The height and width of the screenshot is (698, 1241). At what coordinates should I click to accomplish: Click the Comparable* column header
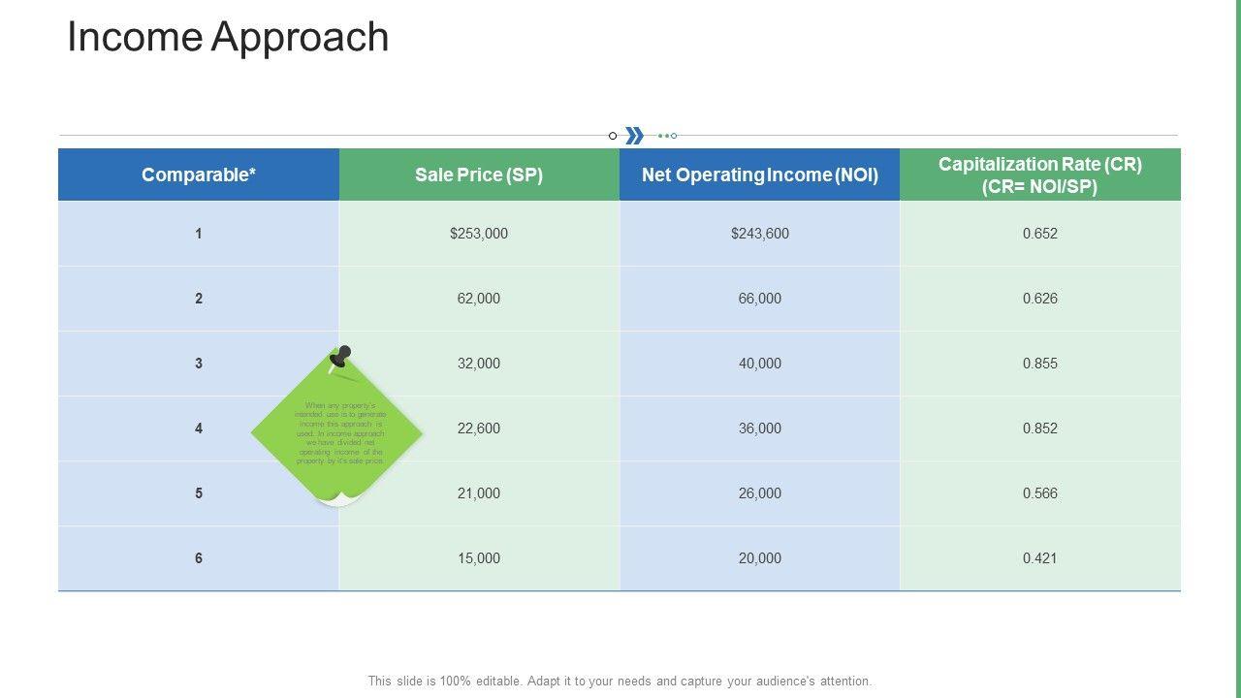[199, 174]
